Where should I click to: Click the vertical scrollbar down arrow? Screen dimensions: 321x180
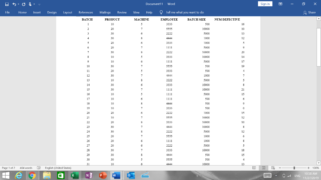318,163
